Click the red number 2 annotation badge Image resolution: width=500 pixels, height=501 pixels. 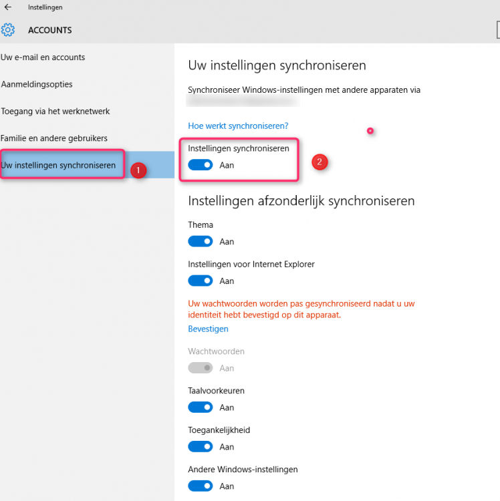click(x=320, y=162)
